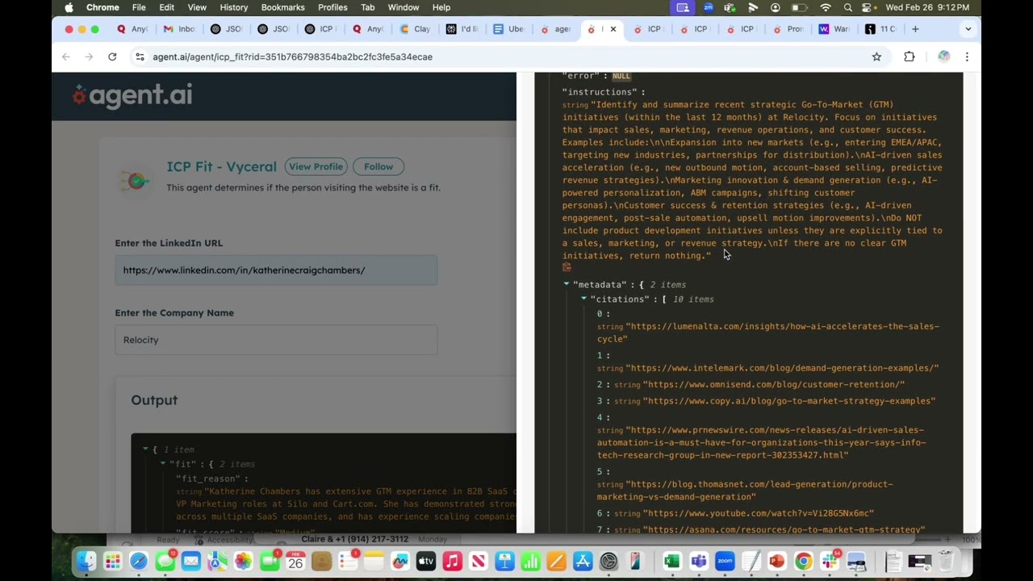Open Finder from the dock
Viewport: 1033px width, 581px height.
(86, 561)
